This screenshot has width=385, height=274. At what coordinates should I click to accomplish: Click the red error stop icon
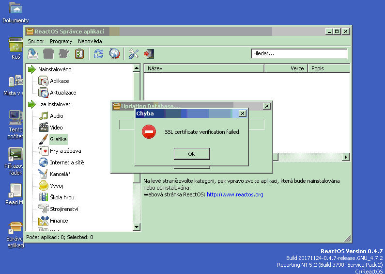pos(149,131)
